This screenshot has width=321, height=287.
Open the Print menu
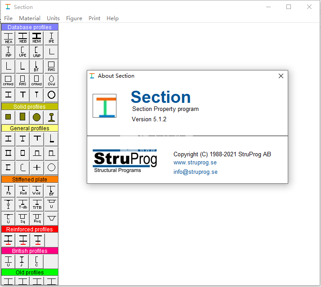pyautogui.click(x=94, y=18)
